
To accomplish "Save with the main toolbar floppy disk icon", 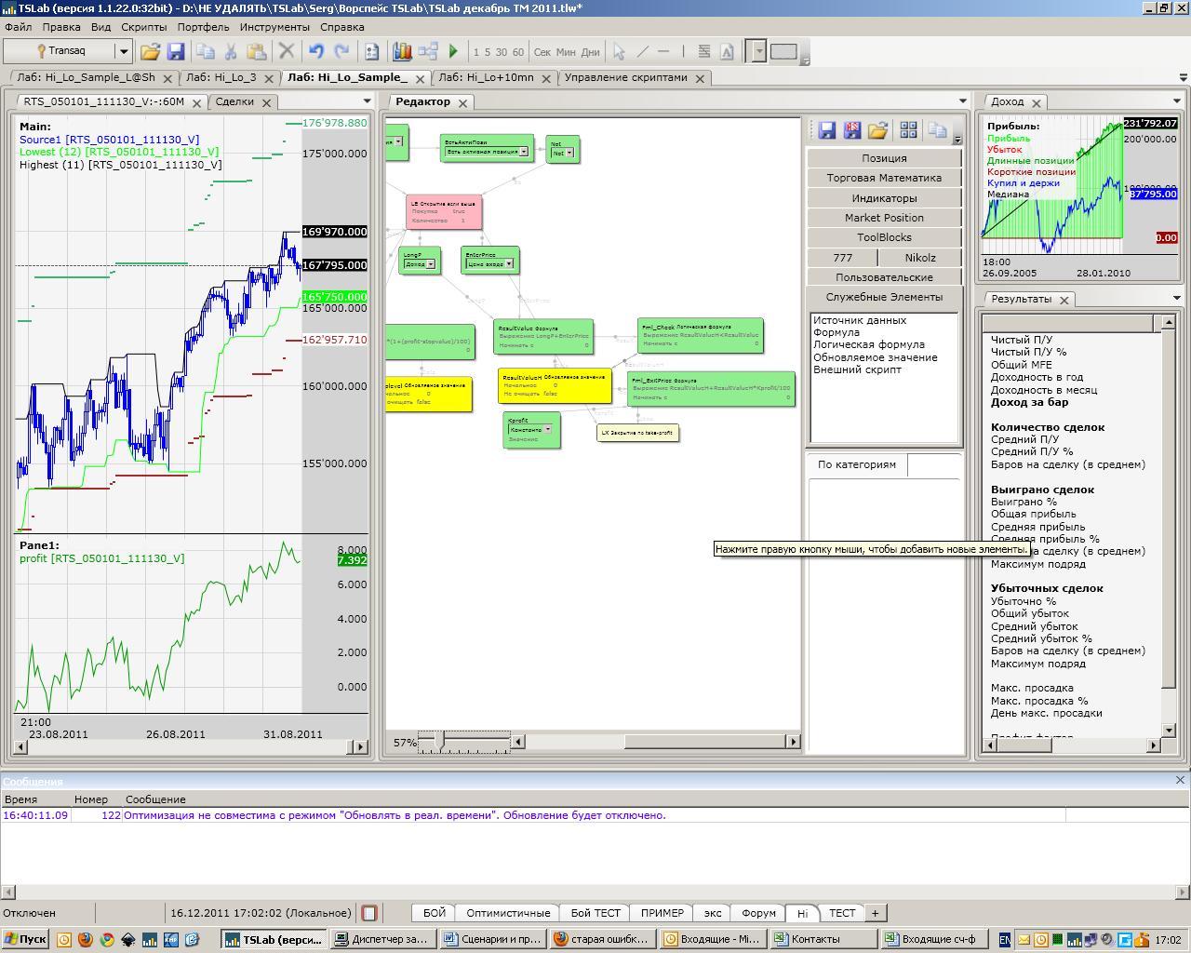I will 175,52.
